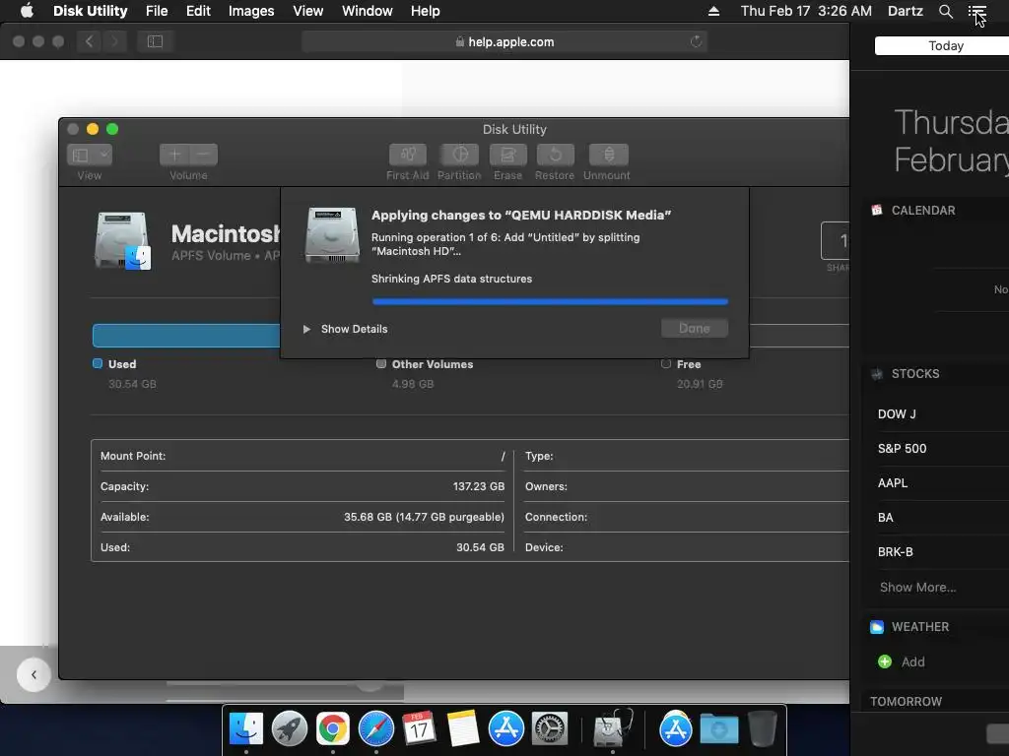1009x756 pixels.
Task: Click Show More in Stocks widget
Action: pyautogui.click(x=917, y=587)
